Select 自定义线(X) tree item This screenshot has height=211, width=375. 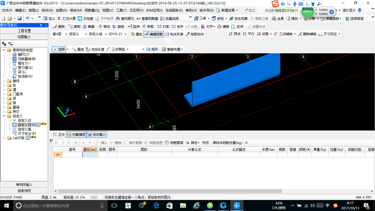[x=27, y=125]
